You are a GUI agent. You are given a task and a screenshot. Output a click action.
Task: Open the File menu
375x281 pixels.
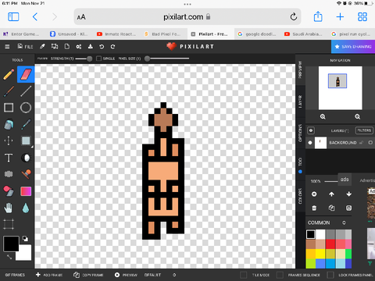[x=25, y=47]
